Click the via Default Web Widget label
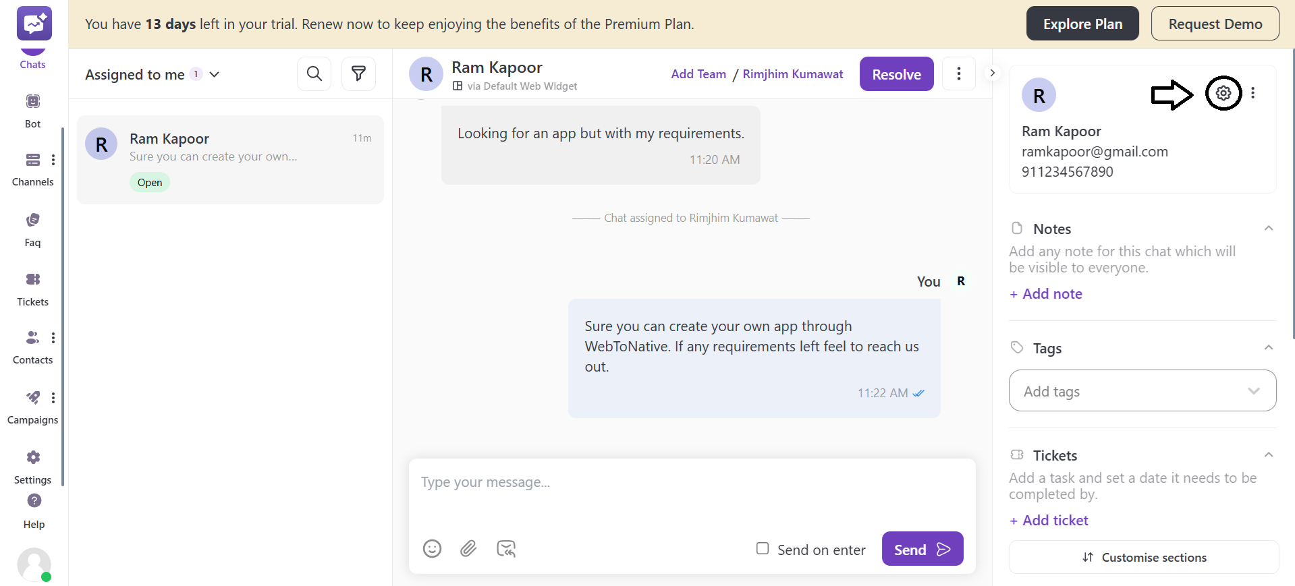 pos(516,86)
